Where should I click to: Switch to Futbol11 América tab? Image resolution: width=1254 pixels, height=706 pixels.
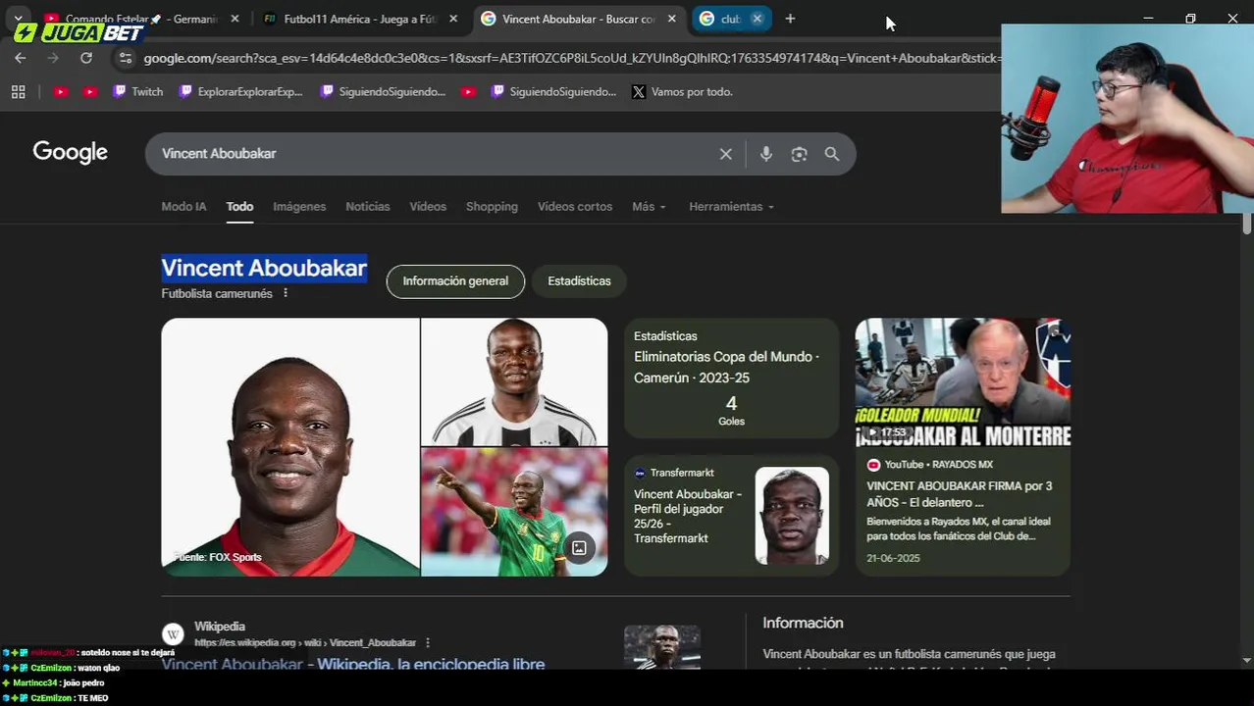tap(358, 19)
